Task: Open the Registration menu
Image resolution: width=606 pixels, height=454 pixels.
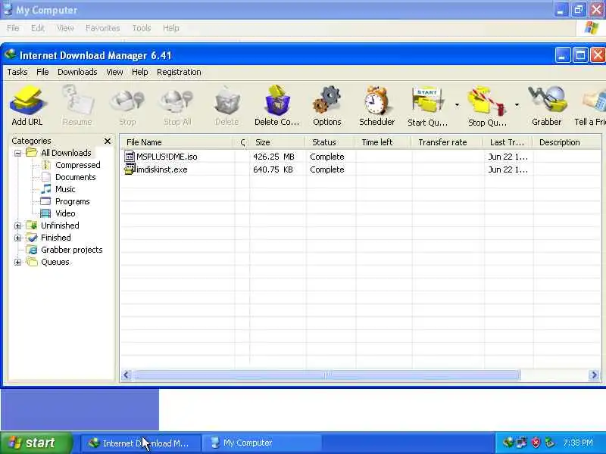Action: pos(179,72)
